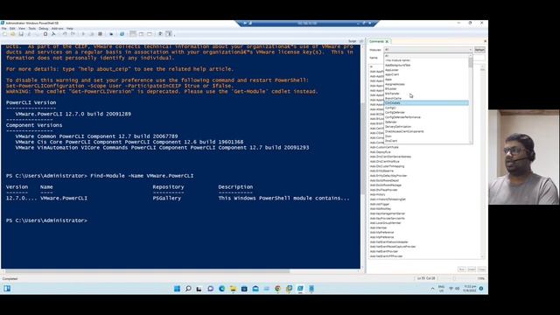560x315 pixels.
Task: Open the taskbar clock and date
Action: tap(469, 289)
